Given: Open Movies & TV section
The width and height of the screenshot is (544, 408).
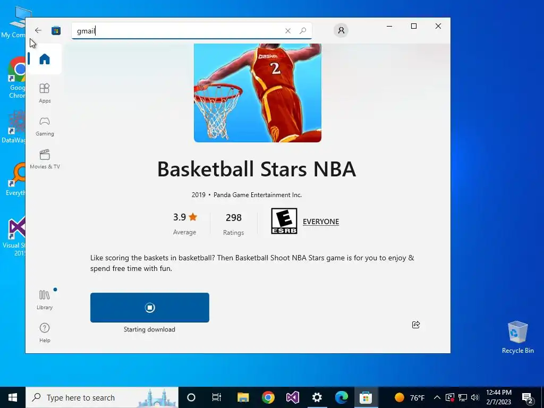Looking at the screenshot, I should (x=45, y=159).
